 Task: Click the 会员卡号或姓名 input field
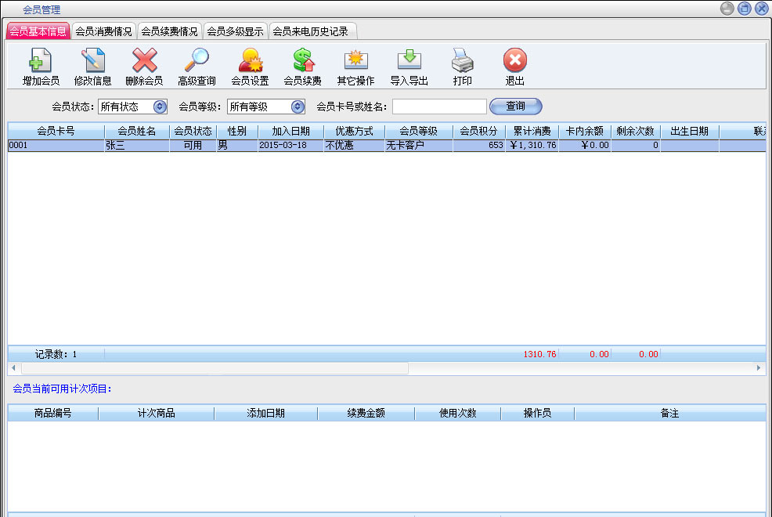click(x=439, y=107)
